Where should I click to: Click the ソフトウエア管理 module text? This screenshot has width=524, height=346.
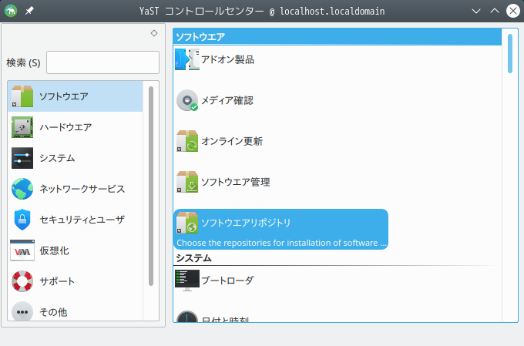pos(236,182)
